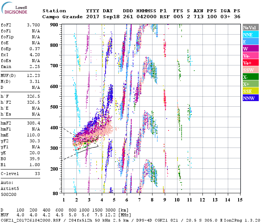261x223 pixels.
Task: Click the NNE cyan legend swatch
Action: click(249, 35)
